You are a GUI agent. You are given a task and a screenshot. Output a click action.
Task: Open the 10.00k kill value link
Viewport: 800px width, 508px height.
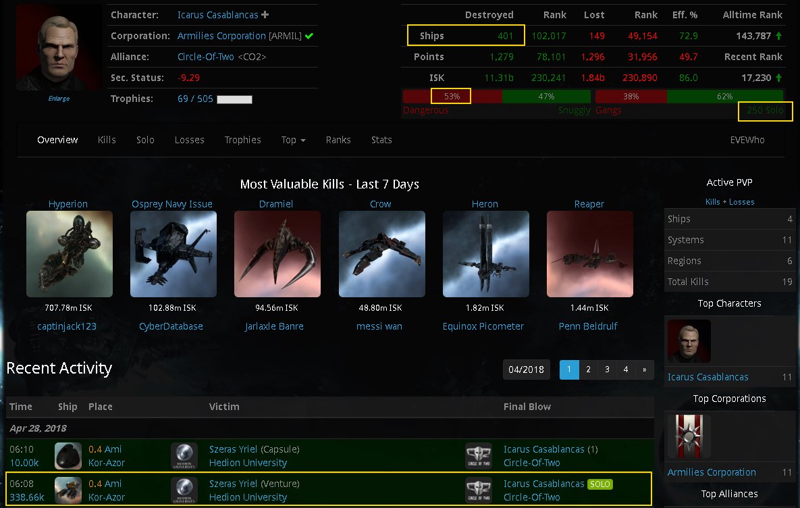tap(24, 463)
